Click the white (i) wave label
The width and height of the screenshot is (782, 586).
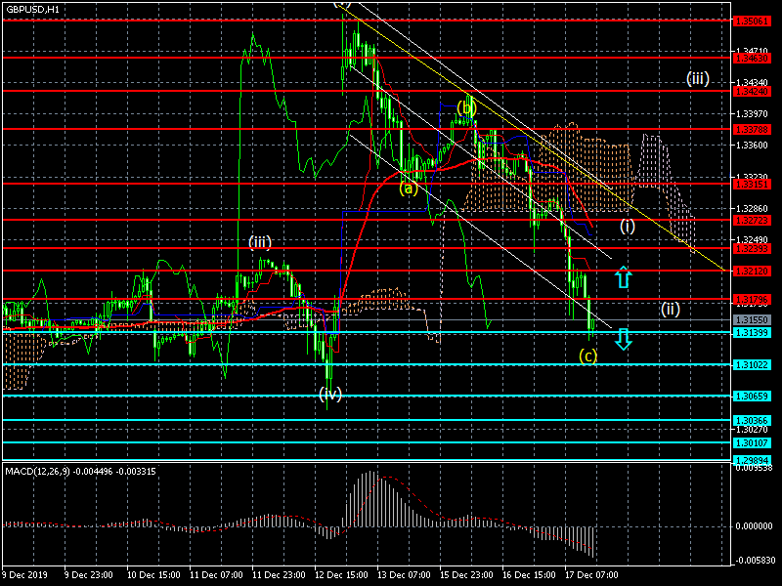point(628,227)
